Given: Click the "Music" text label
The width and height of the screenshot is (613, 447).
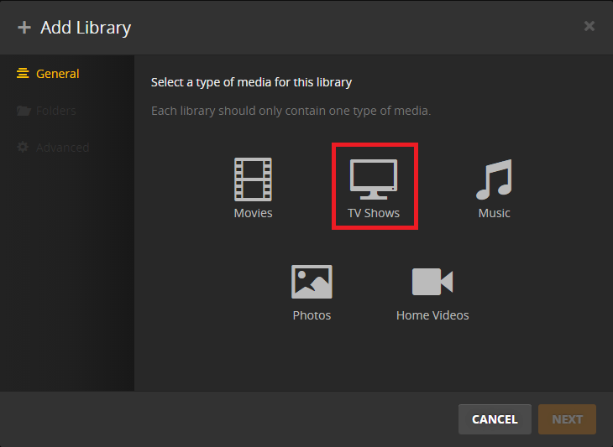Looking at the screenshot, I should click(494, 213).
